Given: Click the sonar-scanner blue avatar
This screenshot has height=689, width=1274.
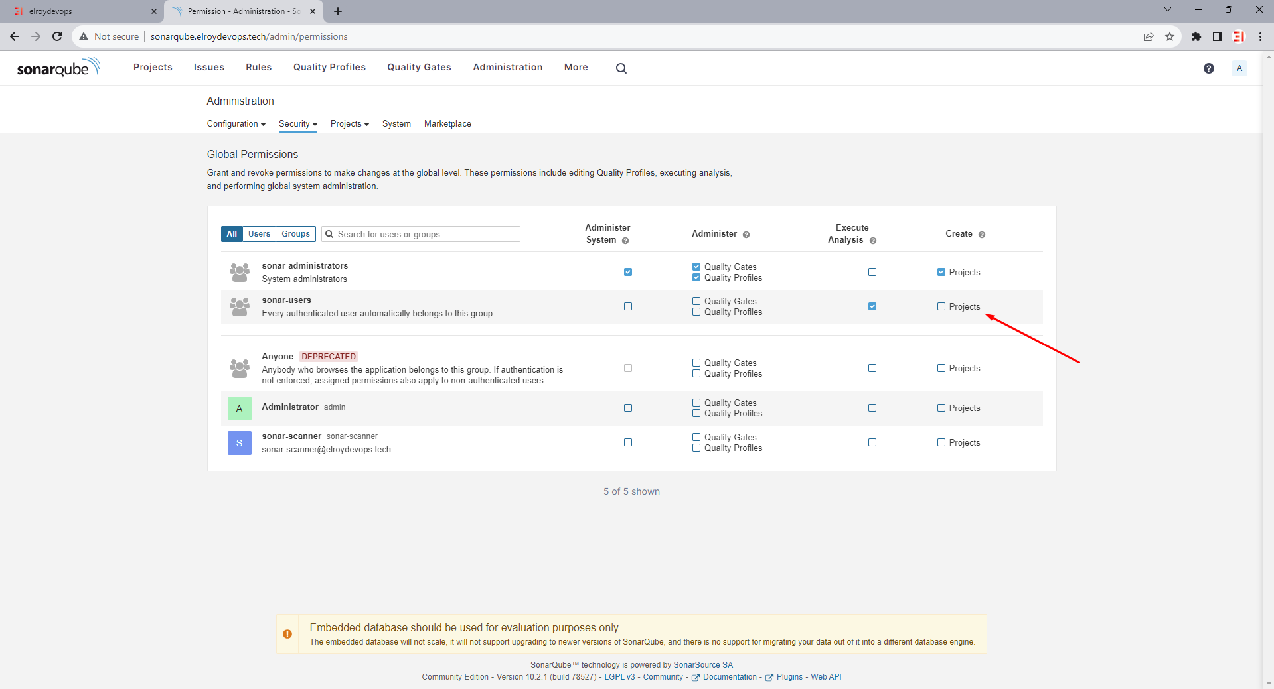Looking at the screenshot, I should 240,443.
